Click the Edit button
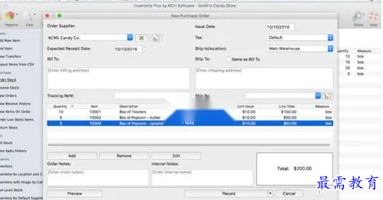Image resolution: width=383 pixels, height=200 pixels. (176, 156)
